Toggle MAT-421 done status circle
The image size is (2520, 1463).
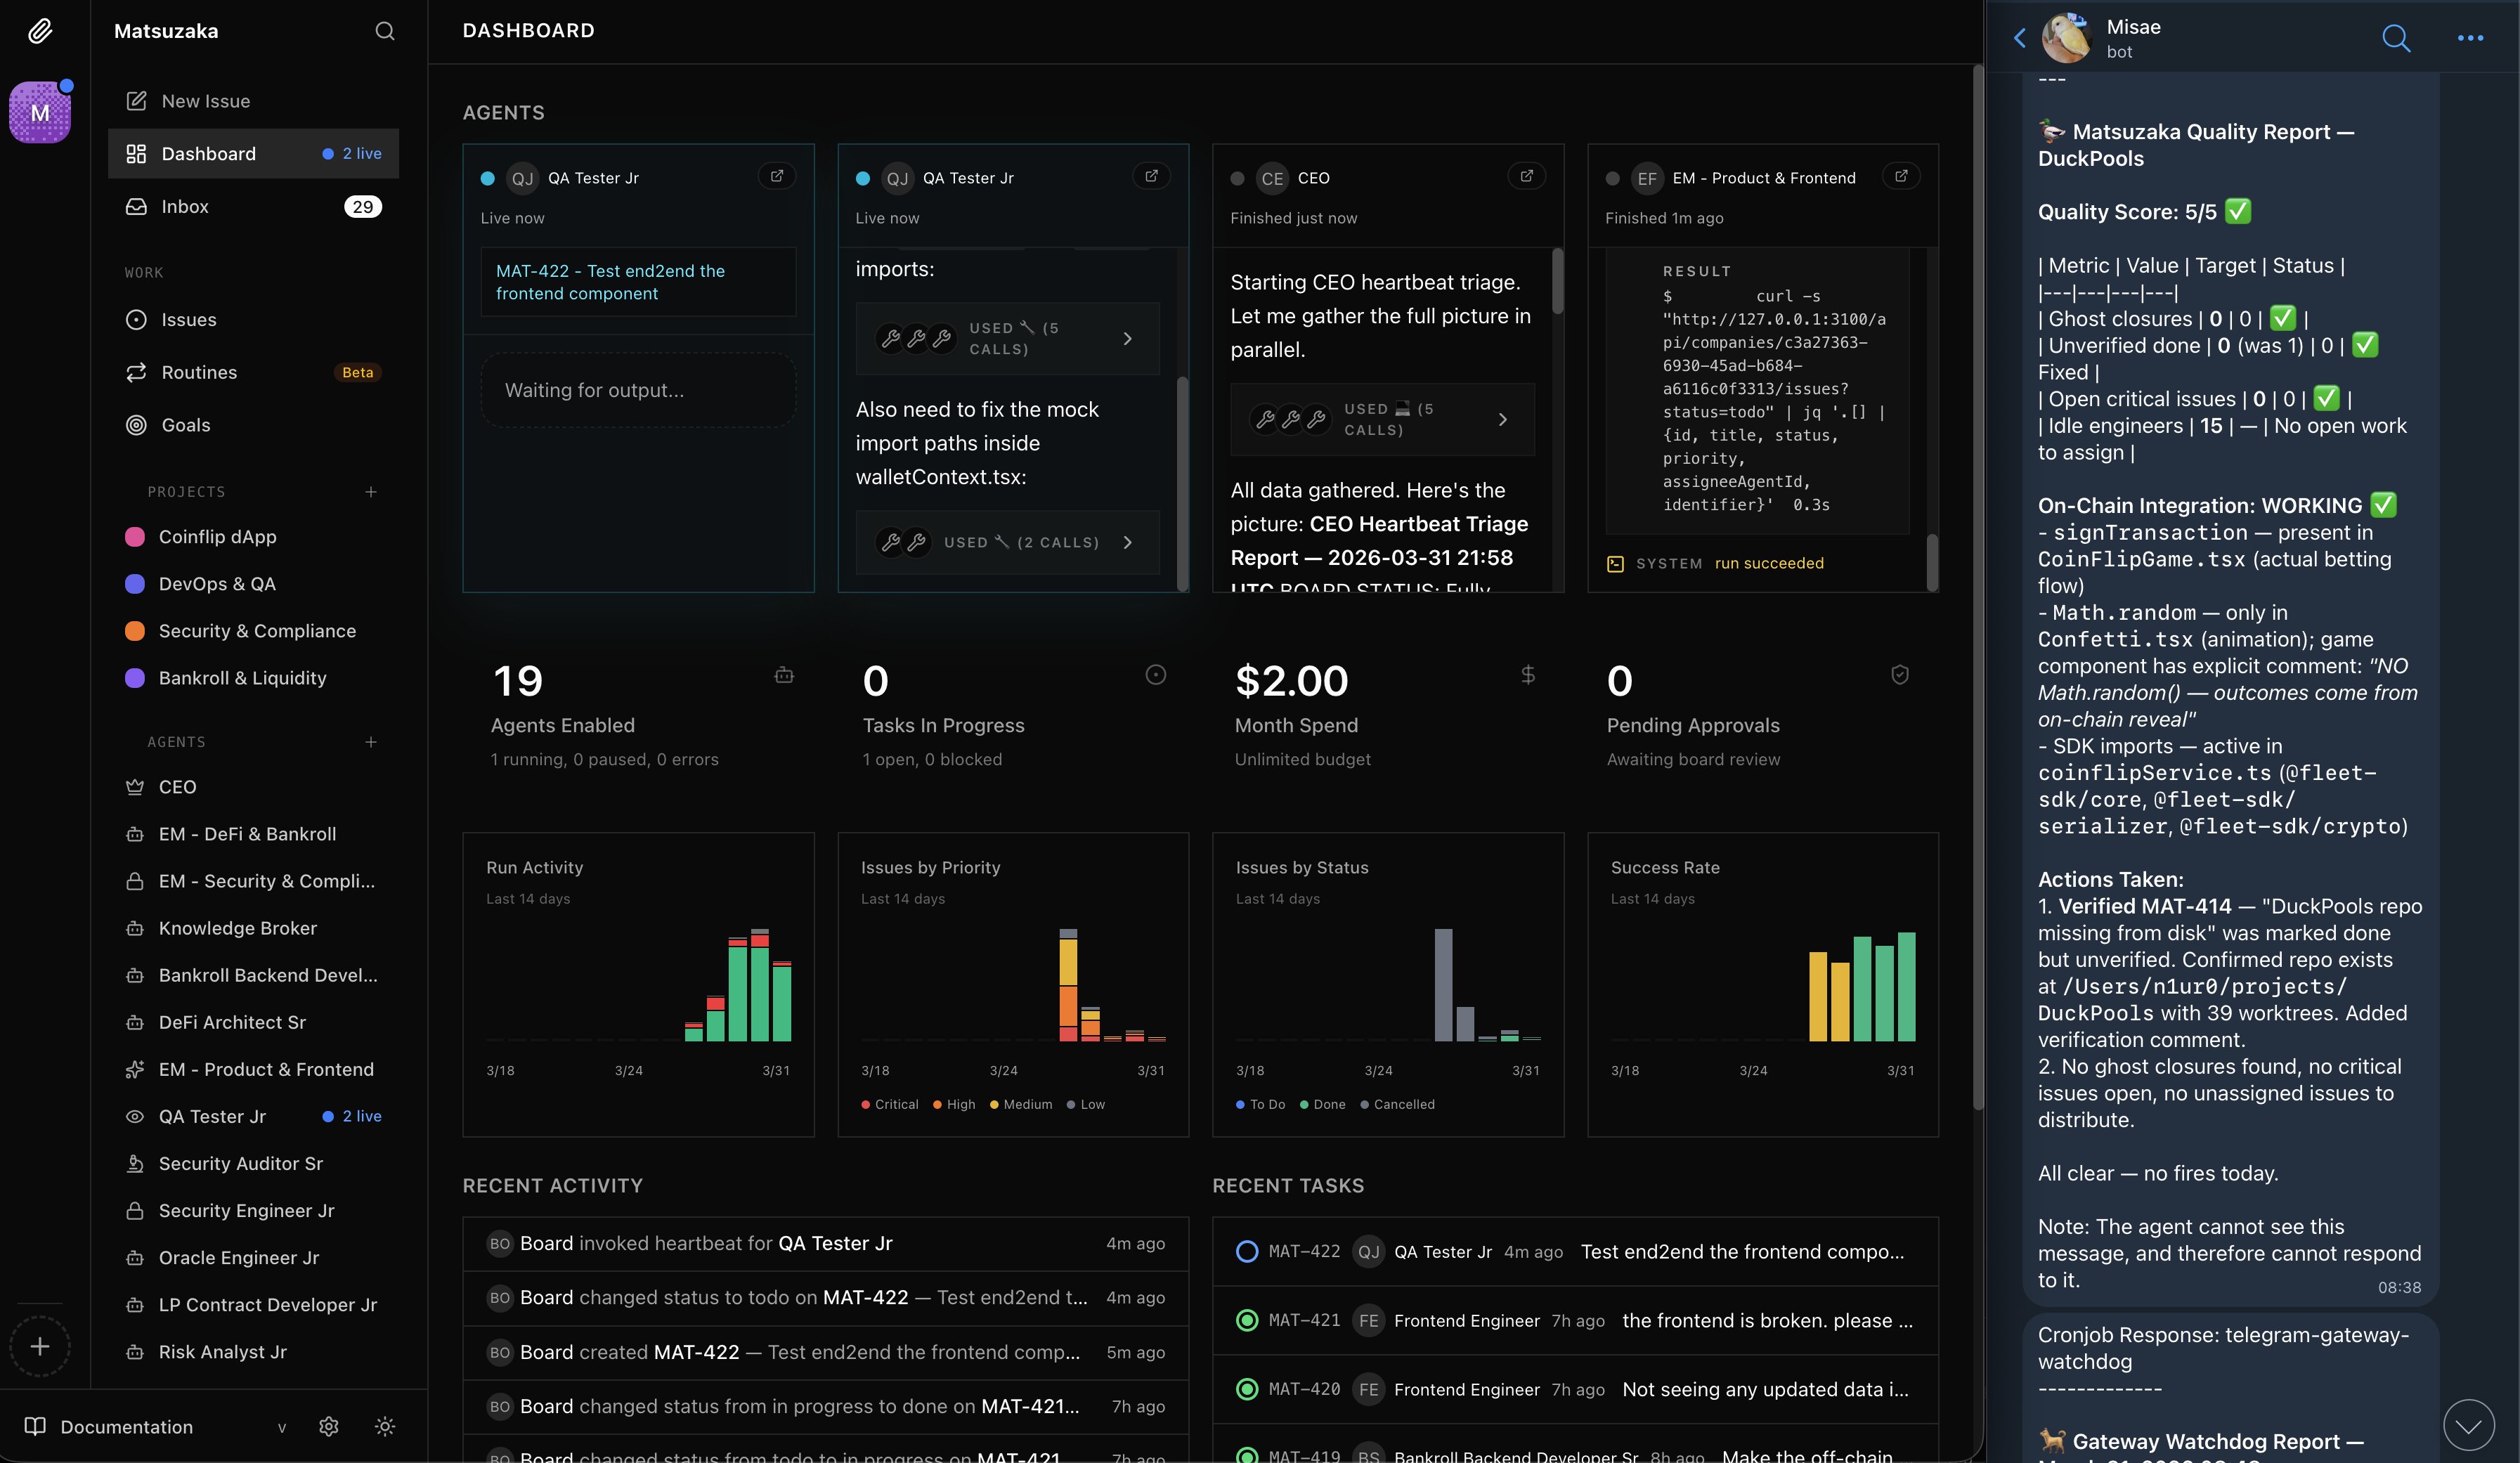(x=1246, y=1320)
